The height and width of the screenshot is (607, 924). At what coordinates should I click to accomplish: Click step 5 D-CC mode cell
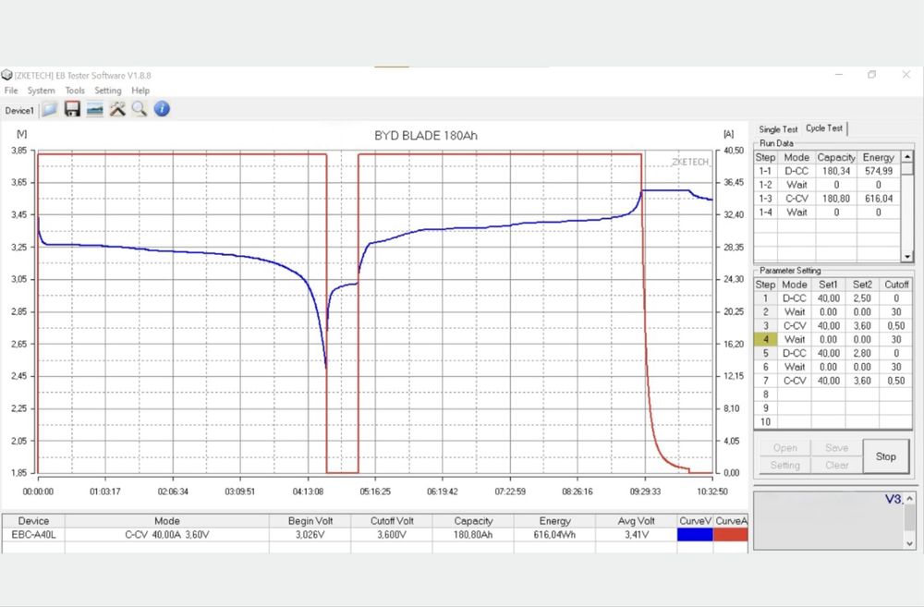pyautogui.click(x=795, y=353)
